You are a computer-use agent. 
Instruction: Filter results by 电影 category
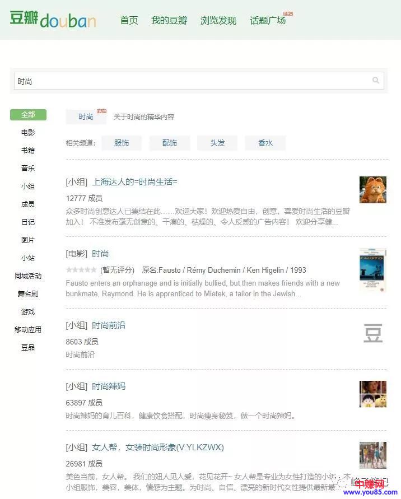(28, 133)
